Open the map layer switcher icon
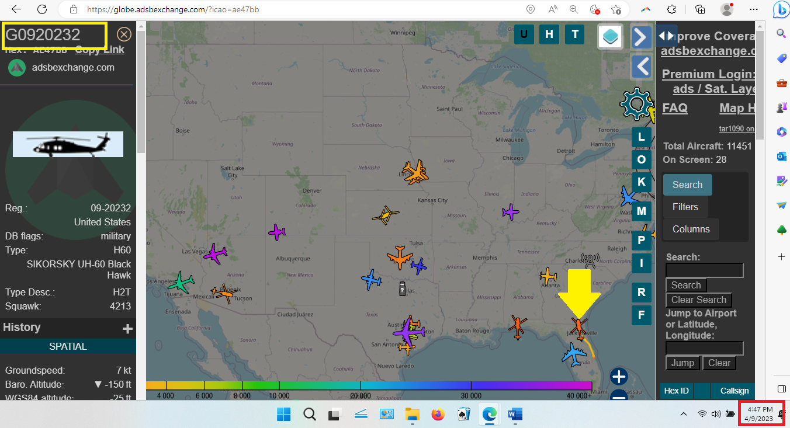 609,37
